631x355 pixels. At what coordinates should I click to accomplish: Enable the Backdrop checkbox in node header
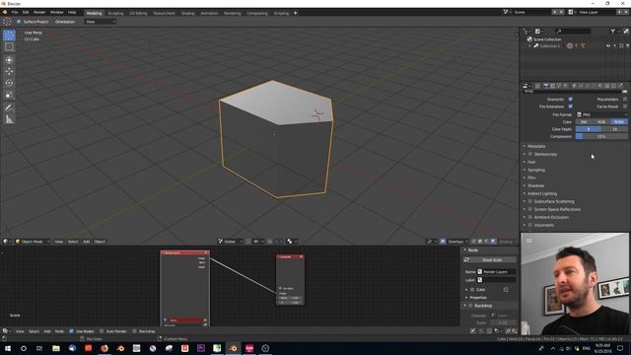tap(134, 331)
